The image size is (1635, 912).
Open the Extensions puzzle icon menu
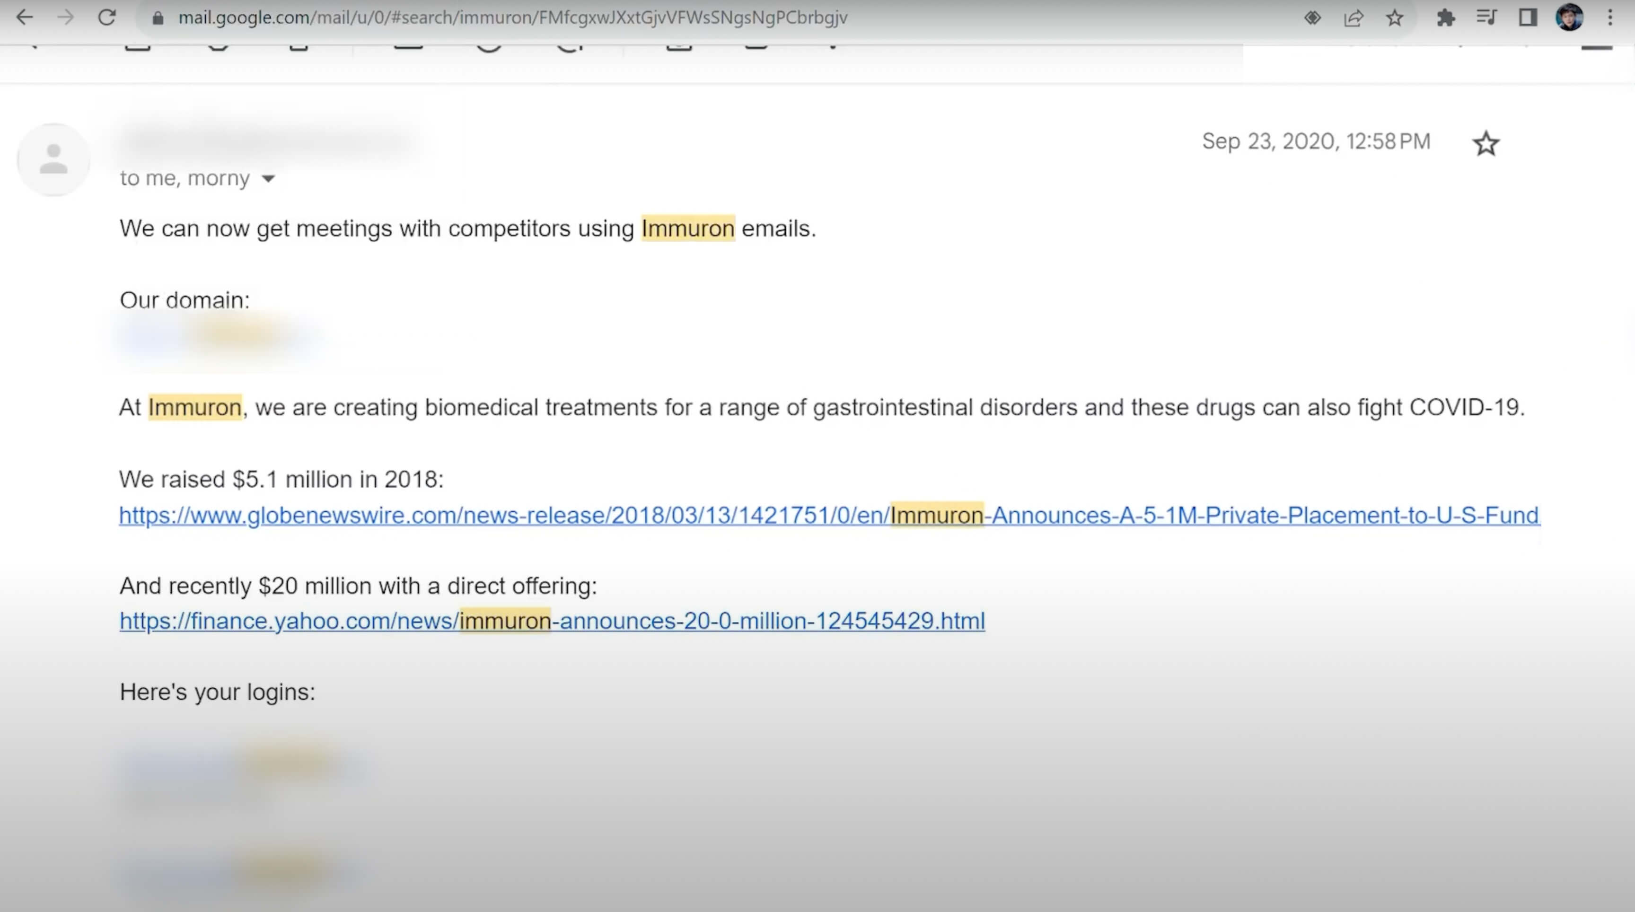[1445, 18]
